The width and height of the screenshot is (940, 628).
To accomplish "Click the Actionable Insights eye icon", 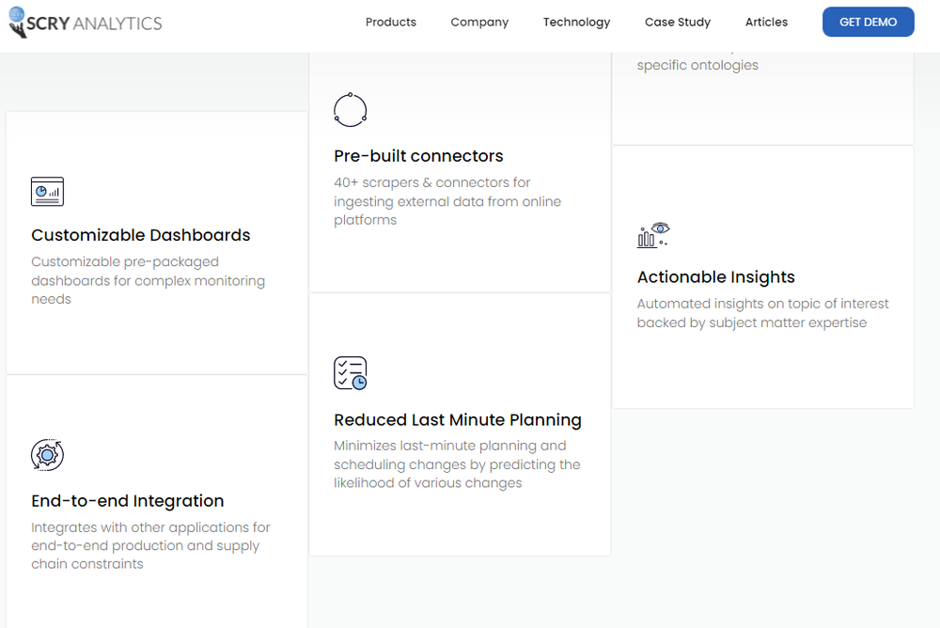I will [653, 235].
